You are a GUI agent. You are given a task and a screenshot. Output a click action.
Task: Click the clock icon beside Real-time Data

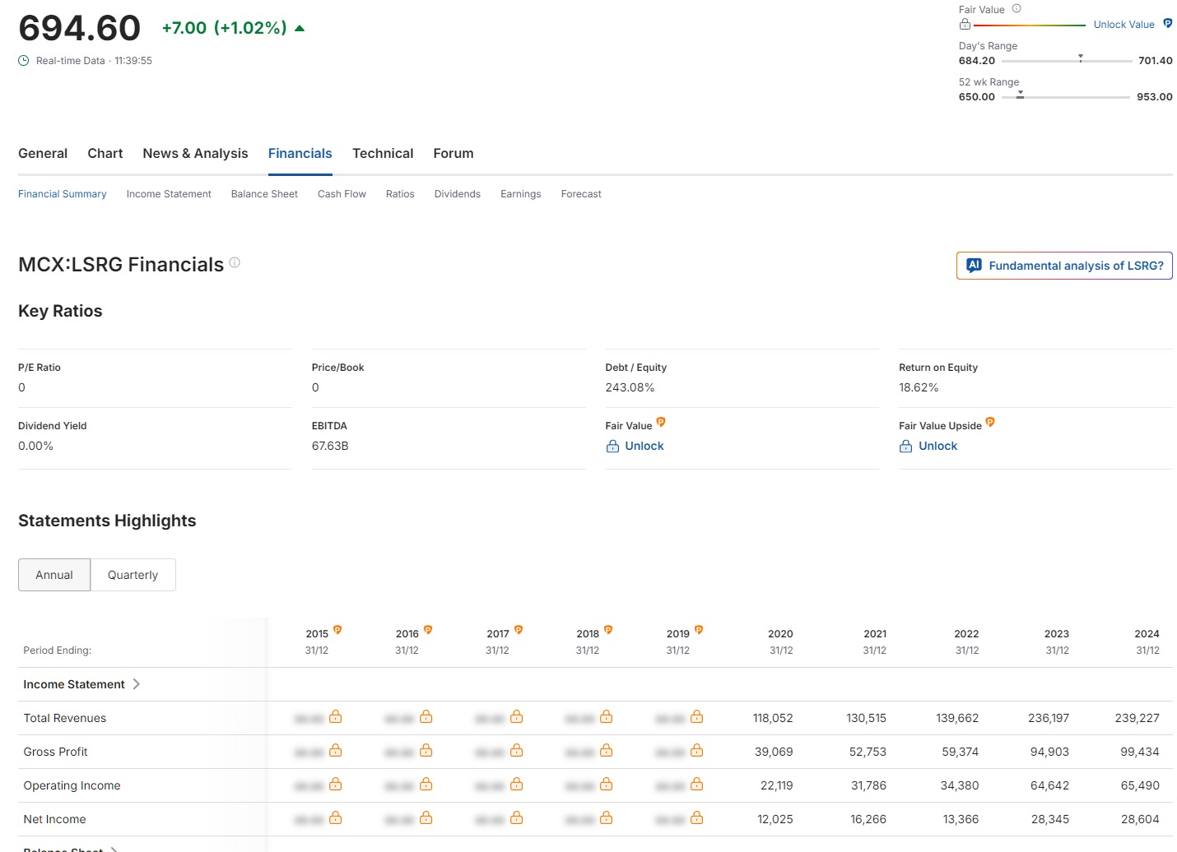pos(24,61)
